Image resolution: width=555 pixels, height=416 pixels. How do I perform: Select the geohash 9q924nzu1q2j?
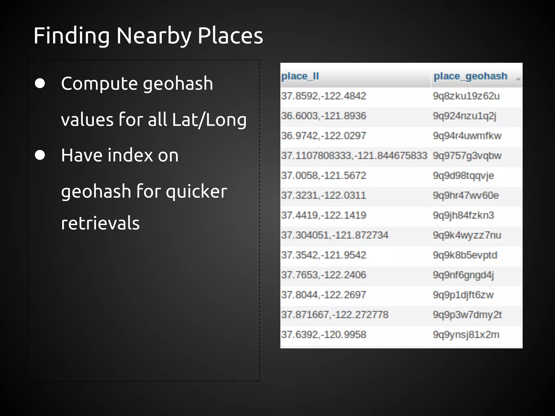pos(464,116)
